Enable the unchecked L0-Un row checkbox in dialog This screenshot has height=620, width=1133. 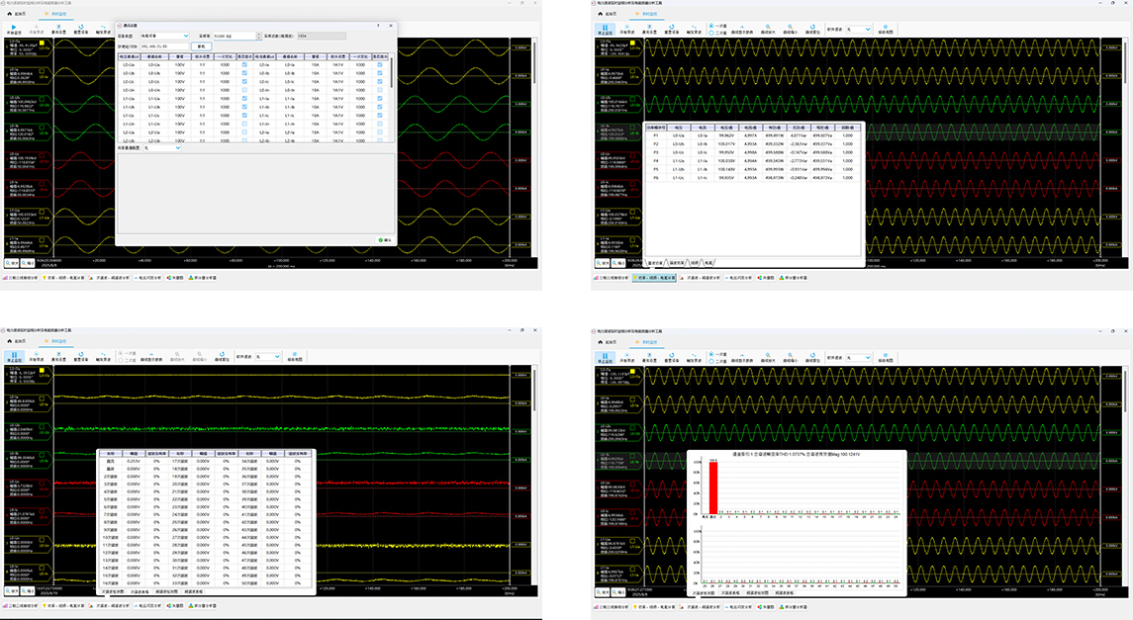pyautogui.click(x=245, y=90)
